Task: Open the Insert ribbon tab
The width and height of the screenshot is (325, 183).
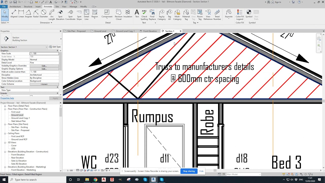Action: tap(38, 7)
